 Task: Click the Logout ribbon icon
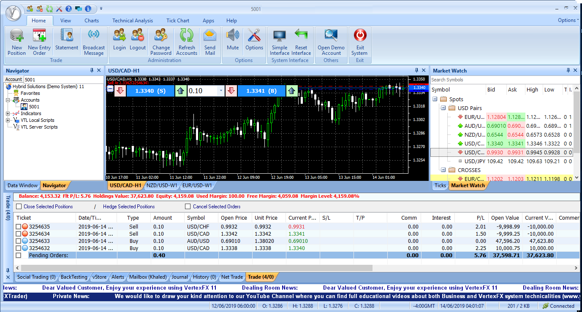point(138,40)
